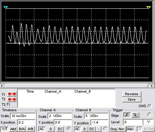Switch timebase to Y/T mode

[x=5, y=129]
